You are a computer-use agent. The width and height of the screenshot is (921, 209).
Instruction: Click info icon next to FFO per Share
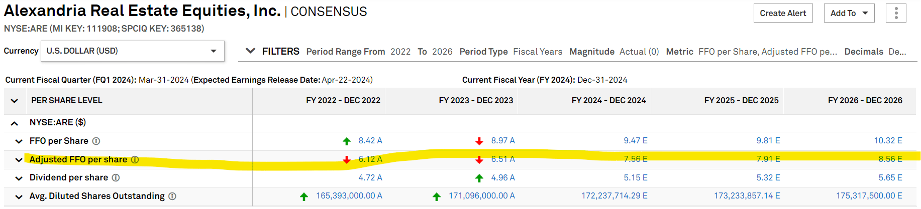coord(96,141)
